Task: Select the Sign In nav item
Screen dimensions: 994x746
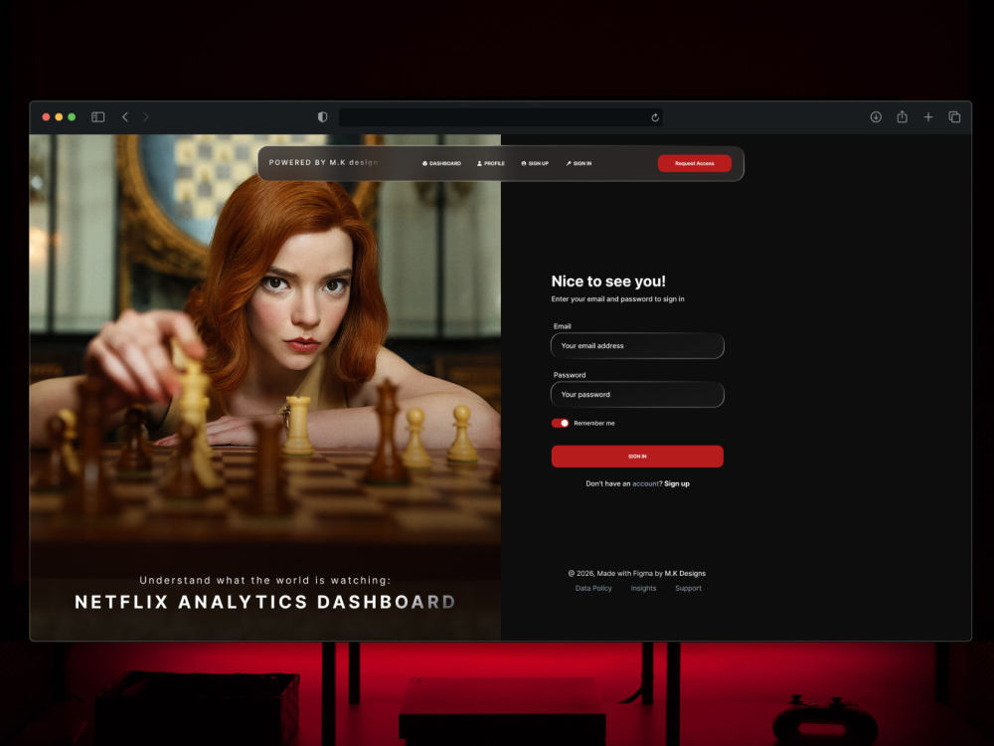Action: (579, 163)
